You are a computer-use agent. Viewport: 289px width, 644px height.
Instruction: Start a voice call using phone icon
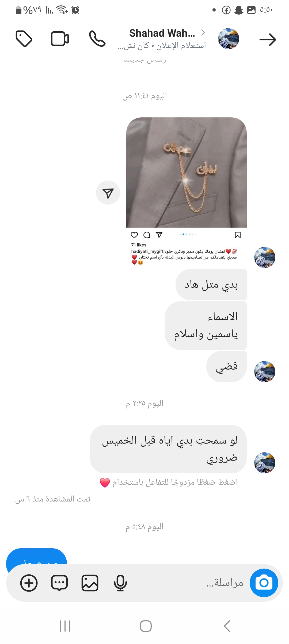click(x=97, y=39)
